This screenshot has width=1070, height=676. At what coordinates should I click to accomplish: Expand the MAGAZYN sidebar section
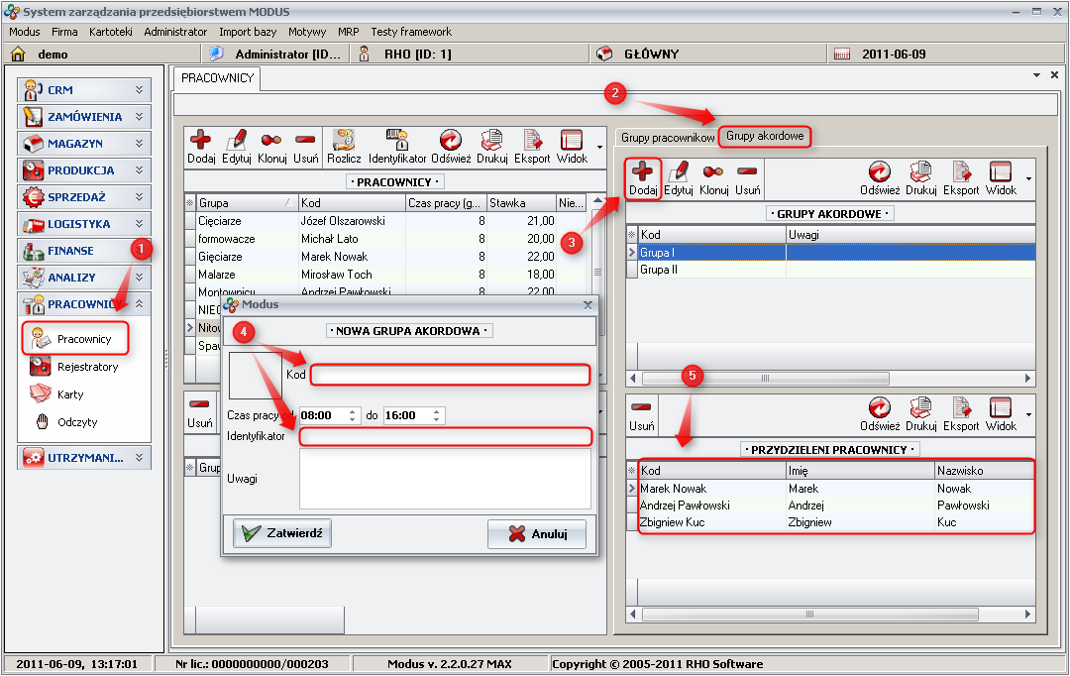tap(85, 144)
